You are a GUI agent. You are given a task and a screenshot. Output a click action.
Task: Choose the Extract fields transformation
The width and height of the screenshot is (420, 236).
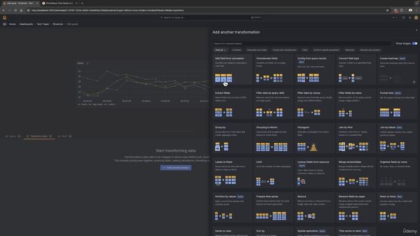click(x=232, y=104)
